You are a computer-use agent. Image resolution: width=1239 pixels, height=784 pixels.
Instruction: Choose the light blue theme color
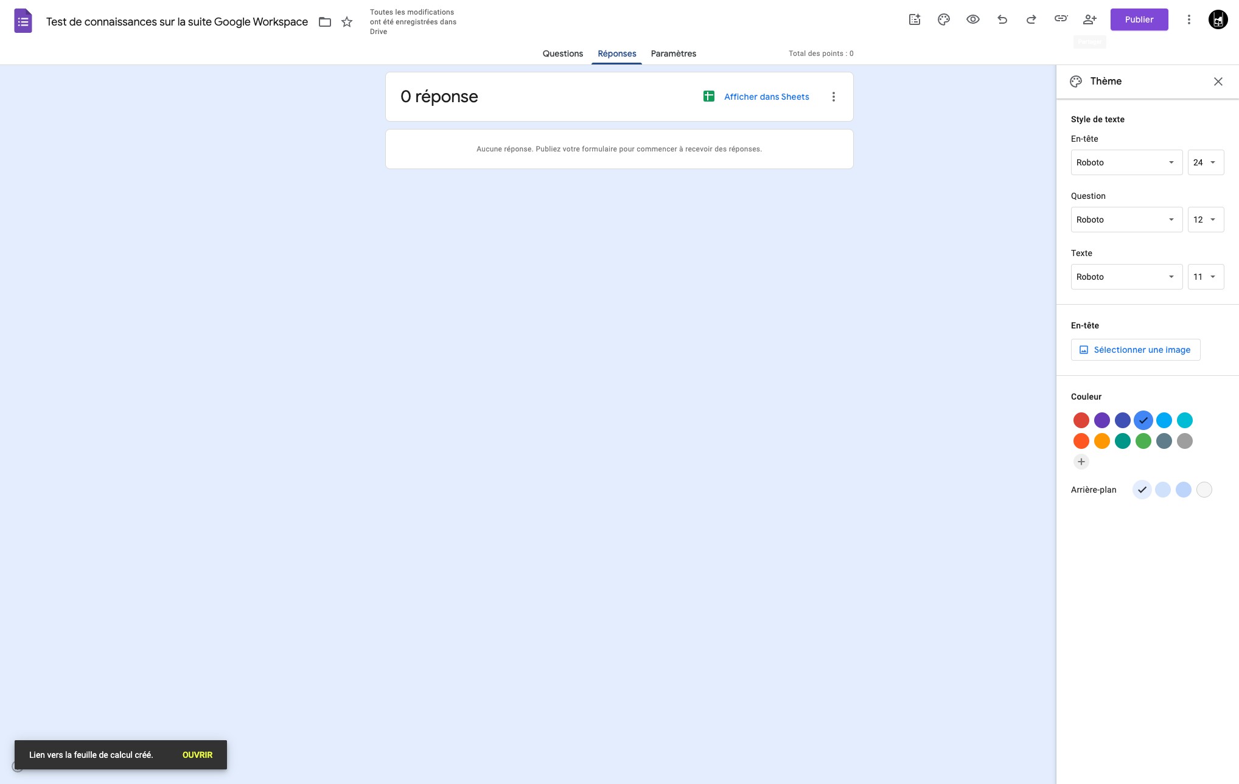tap(1164, 420)
